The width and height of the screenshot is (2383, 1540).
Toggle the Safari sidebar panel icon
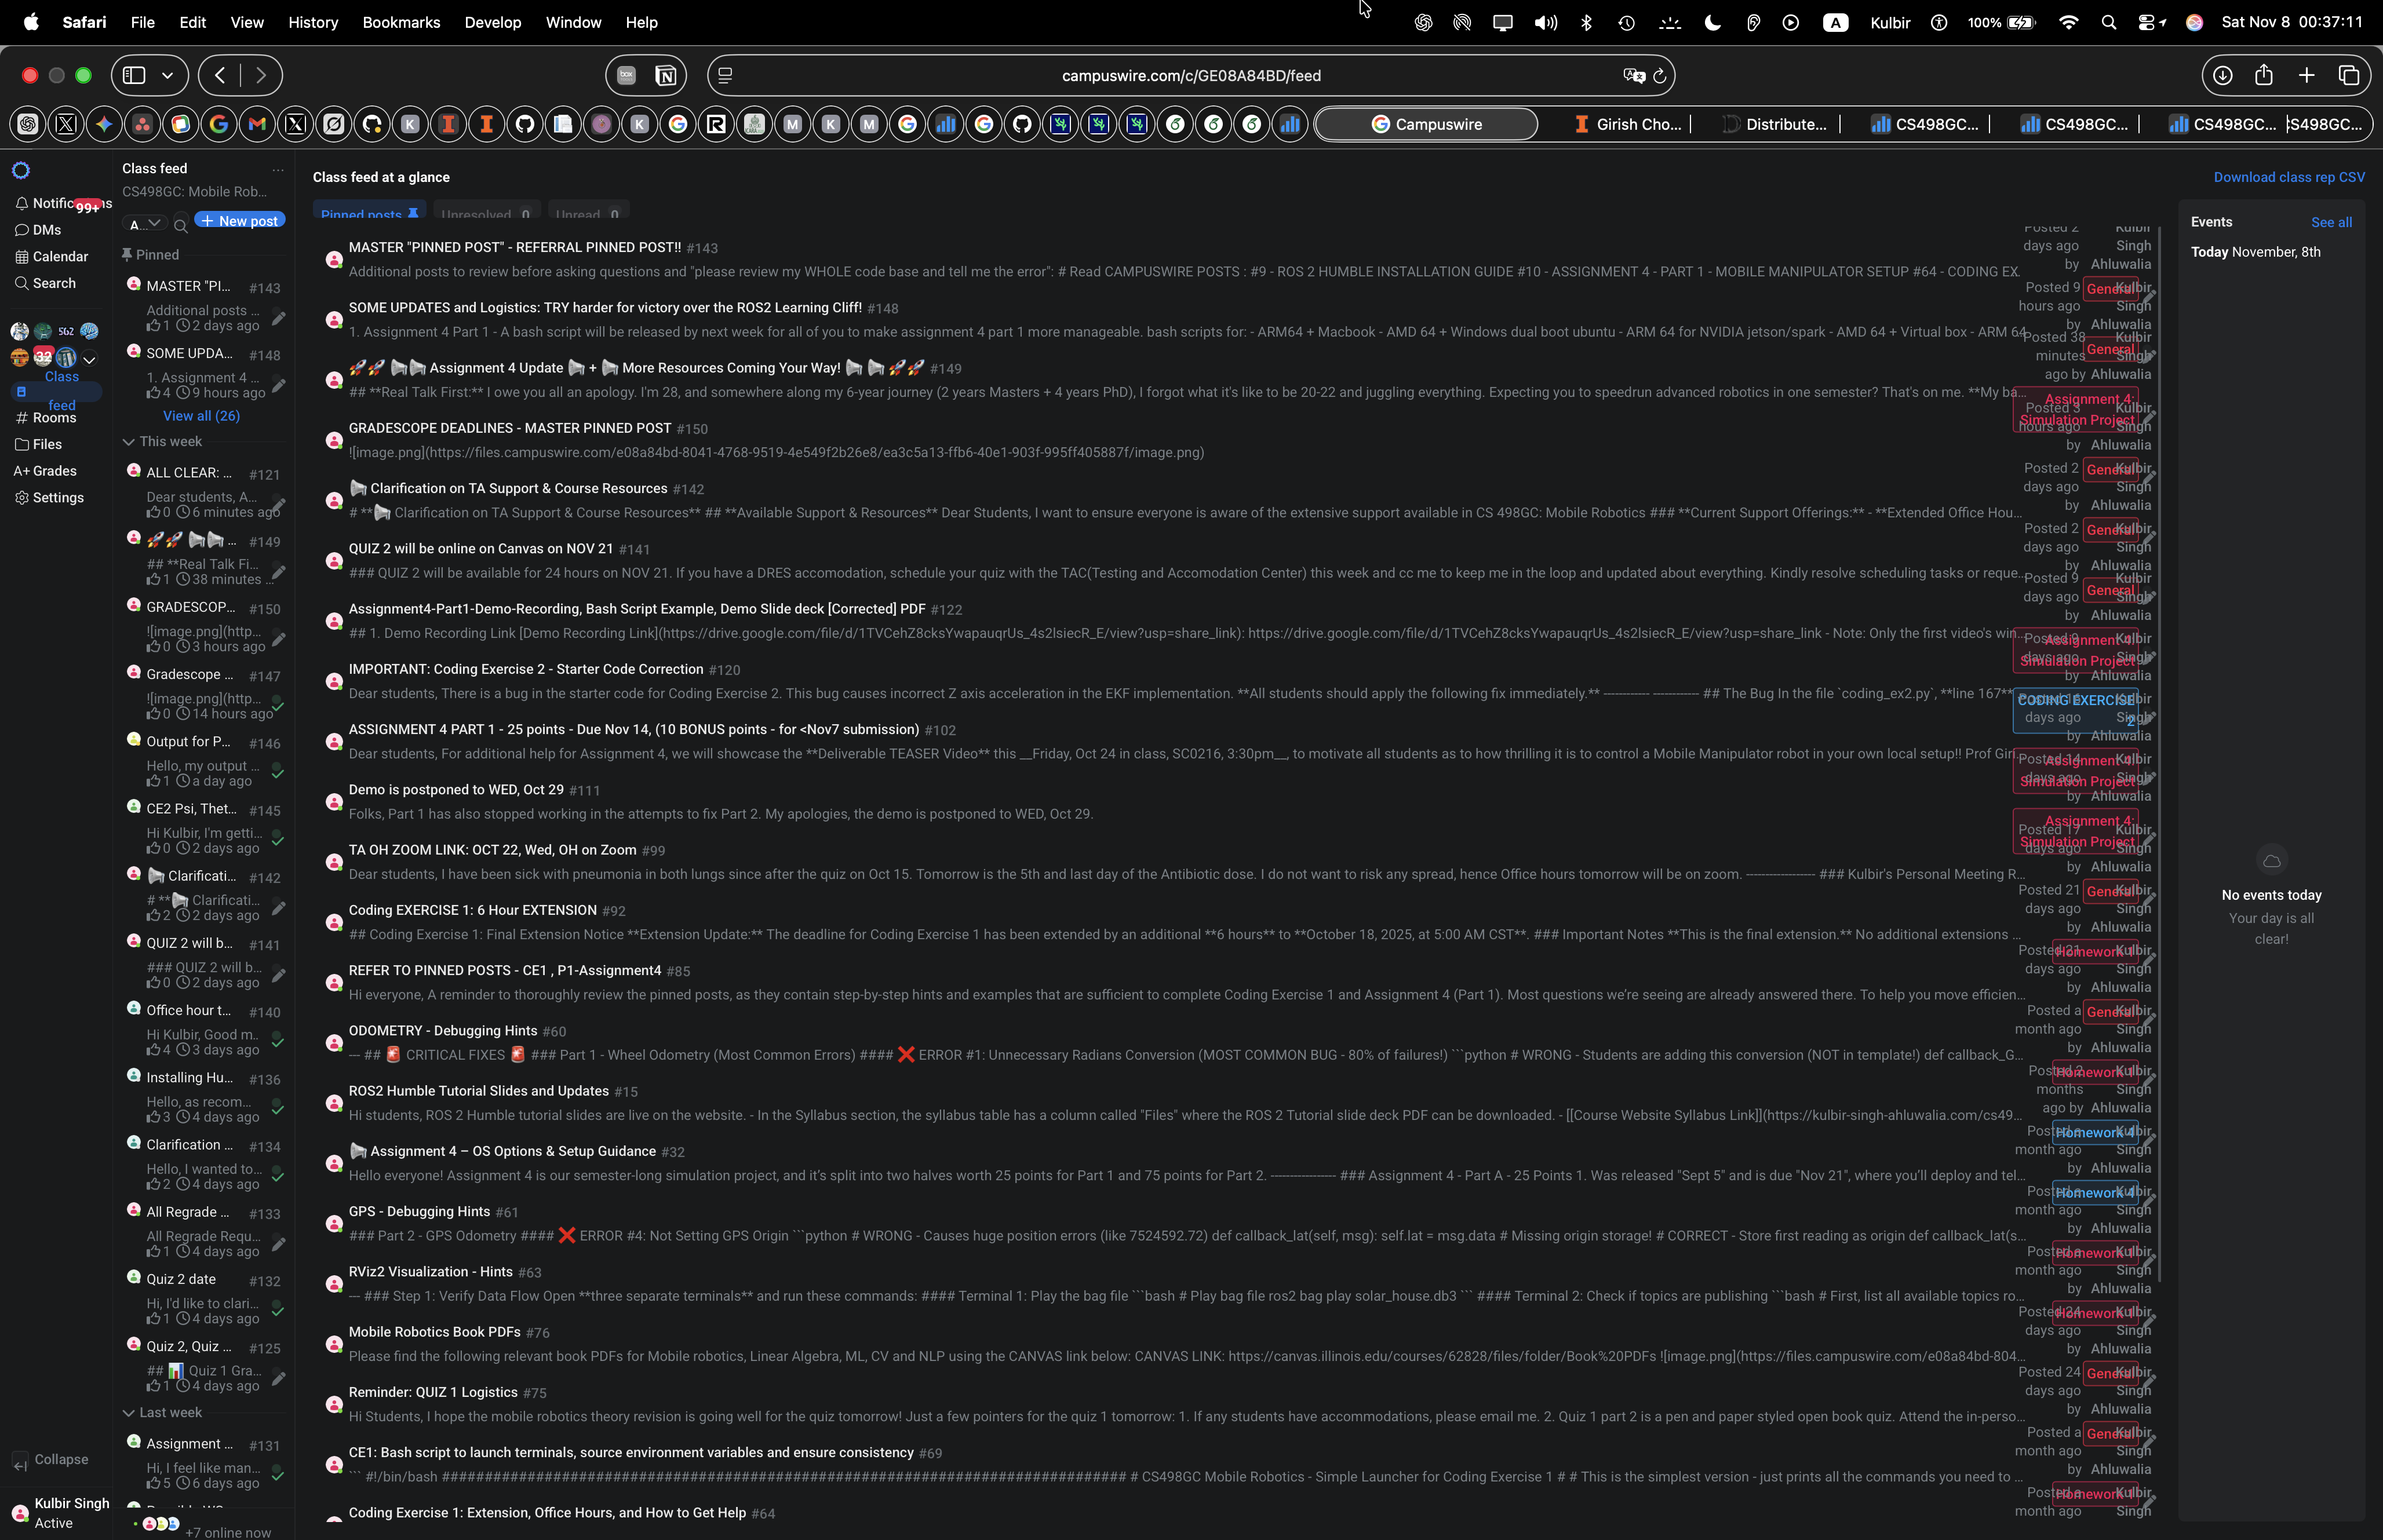135,75
